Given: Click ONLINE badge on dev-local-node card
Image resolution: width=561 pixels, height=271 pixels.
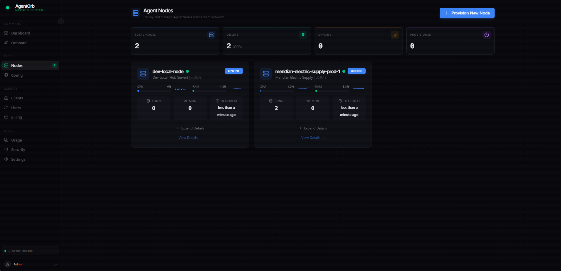Looking at the screenshot, I should 234,71.
